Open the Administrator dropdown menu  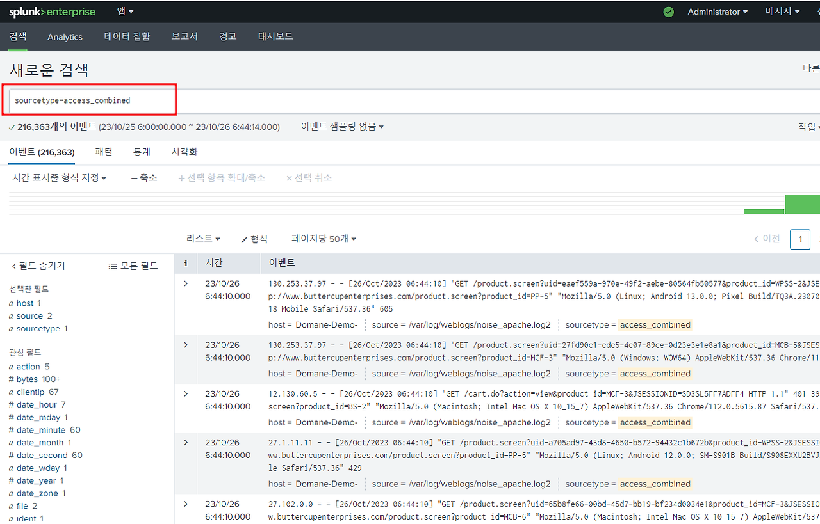pos(717,12)
